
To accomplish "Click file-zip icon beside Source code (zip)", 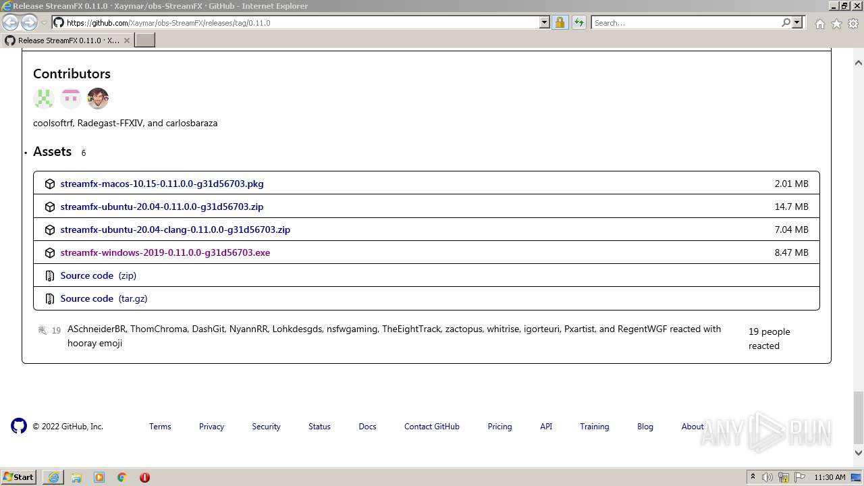I will tap(50, 275).
